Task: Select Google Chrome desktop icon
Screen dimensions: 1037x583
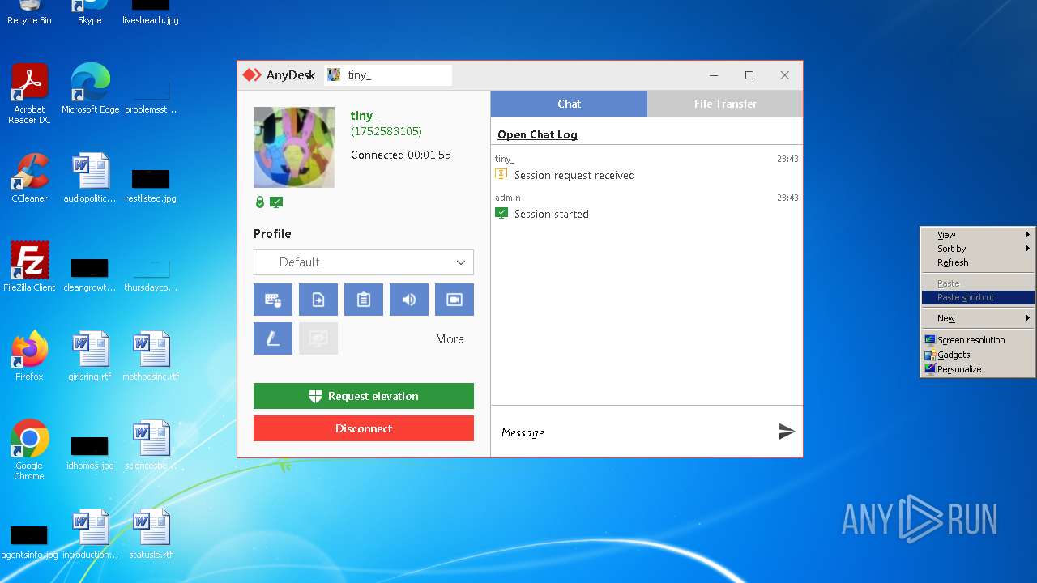Action: click(x=29, y=450)
